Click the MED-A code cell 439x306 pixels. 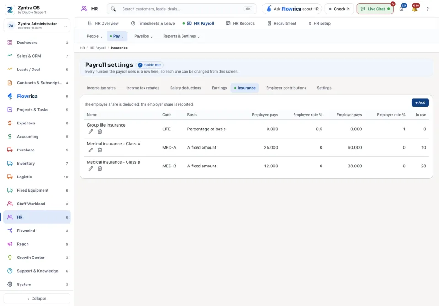[169, 148]
